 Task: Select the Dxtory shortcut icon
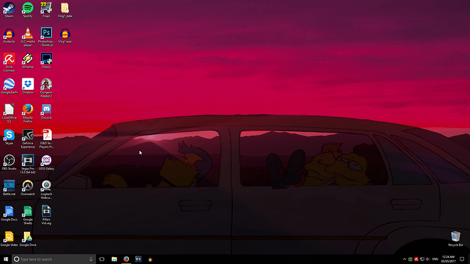(x=46, y=61)
